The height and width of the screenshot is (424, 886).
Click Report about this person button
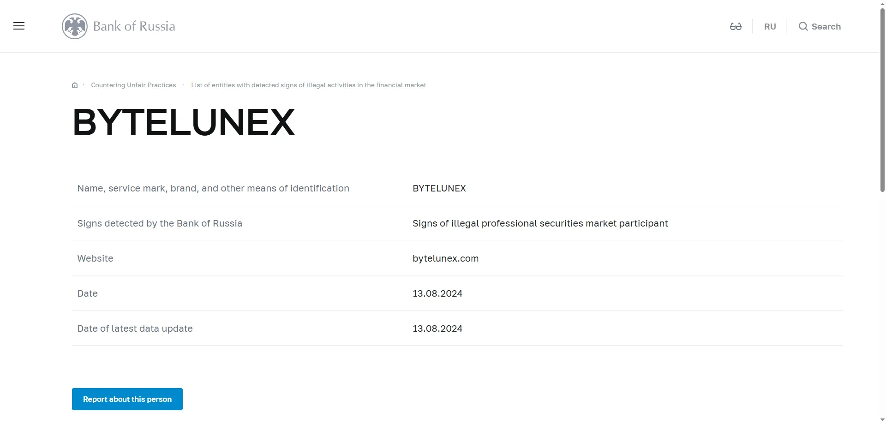[x=127, y=399]
